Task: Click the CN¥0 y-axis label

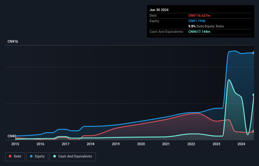Action: tap(12, 136)
